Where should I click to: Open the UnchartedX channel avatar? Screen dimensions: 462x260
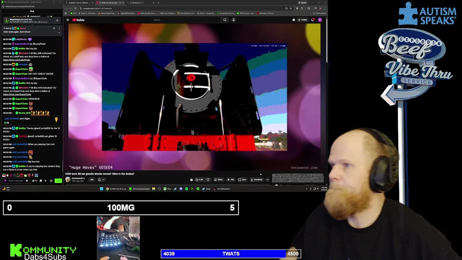[67, 179]
